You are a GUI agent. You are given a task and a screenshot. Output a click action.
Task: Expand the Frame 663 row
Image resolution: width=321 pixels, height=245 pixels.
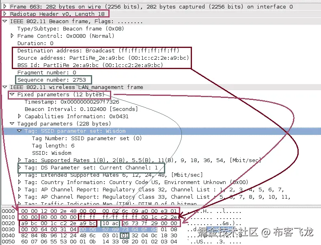5,7
